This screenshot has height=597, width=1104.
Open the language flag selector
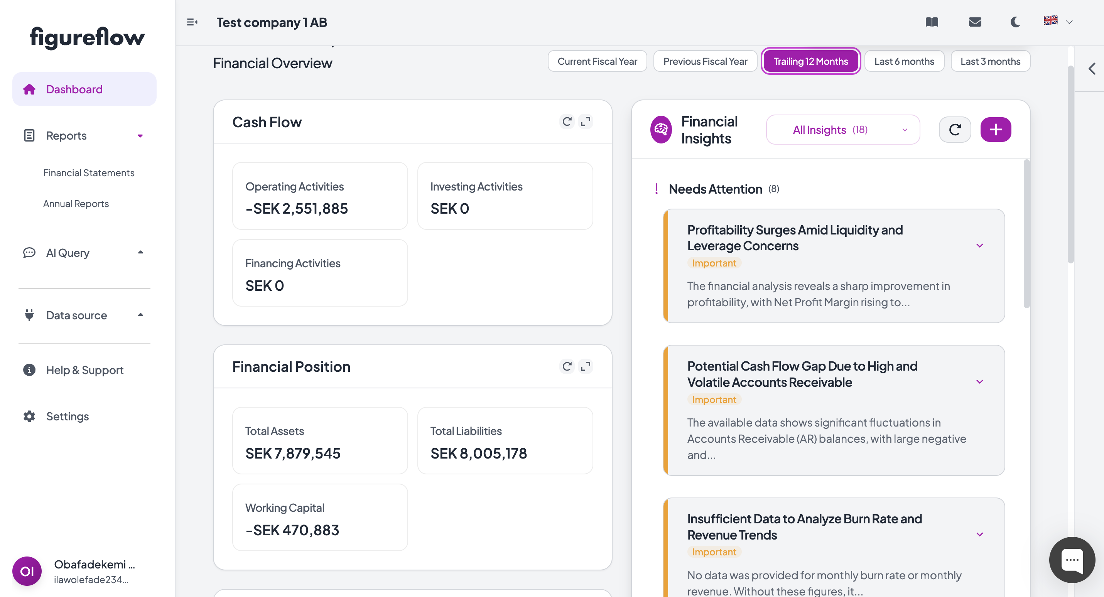pos(1058,21)
